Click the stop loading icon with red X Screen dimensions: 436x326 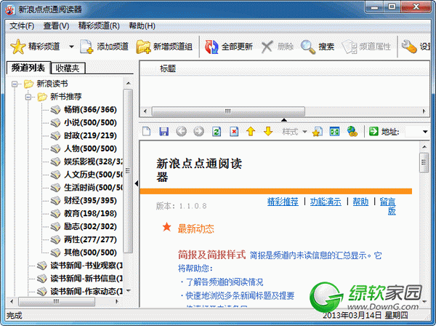tap(234, 131)
